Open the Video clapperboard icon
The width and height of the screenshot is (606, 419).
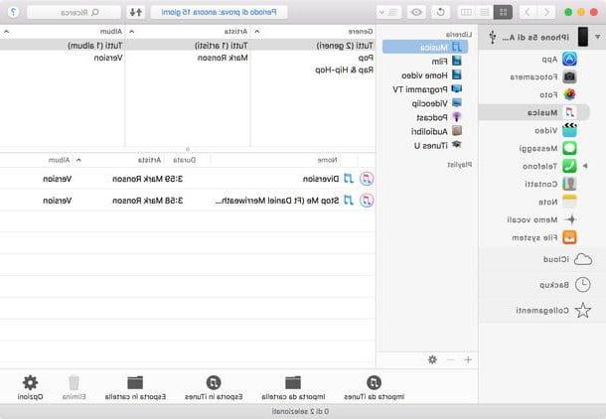(x=569, y=130)
